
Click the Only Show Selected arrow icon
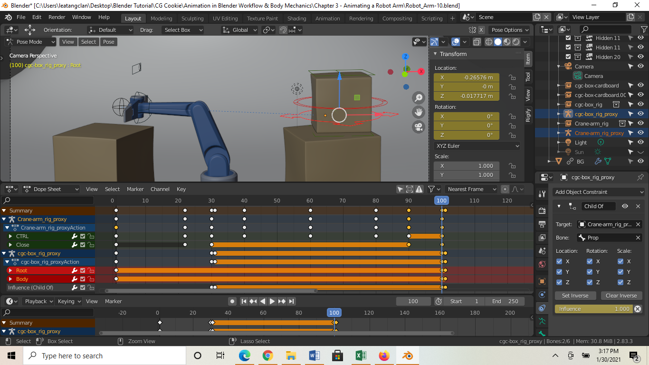tap(400, 189)
